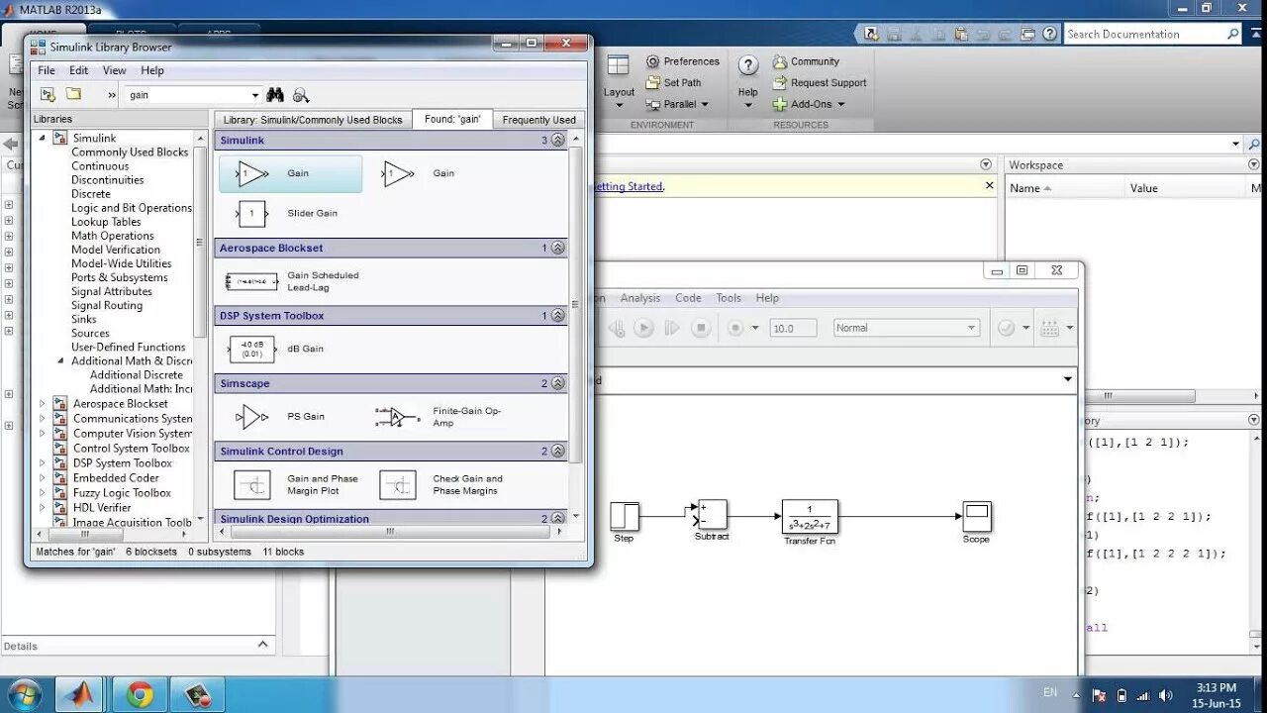Screen dimensions: 1267x713
Task: Click the Search Documentation field
Action: coord(1153,34)
